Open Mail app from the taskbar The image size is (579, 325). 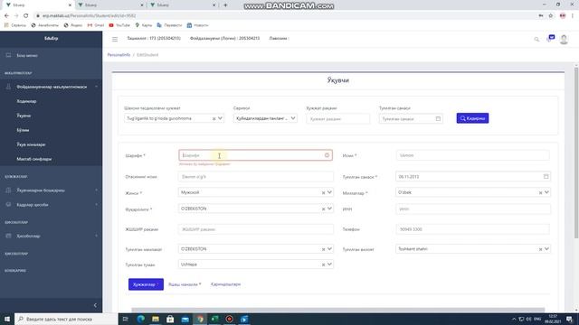[x=185, y=319]
